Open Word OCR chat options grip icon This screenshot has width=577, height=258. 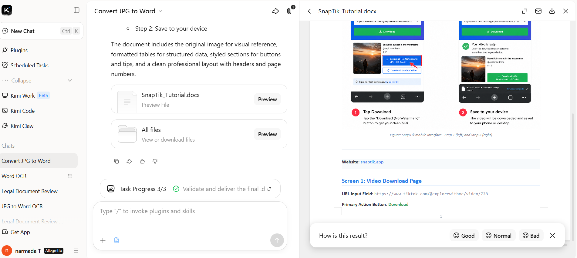[70, 176]
